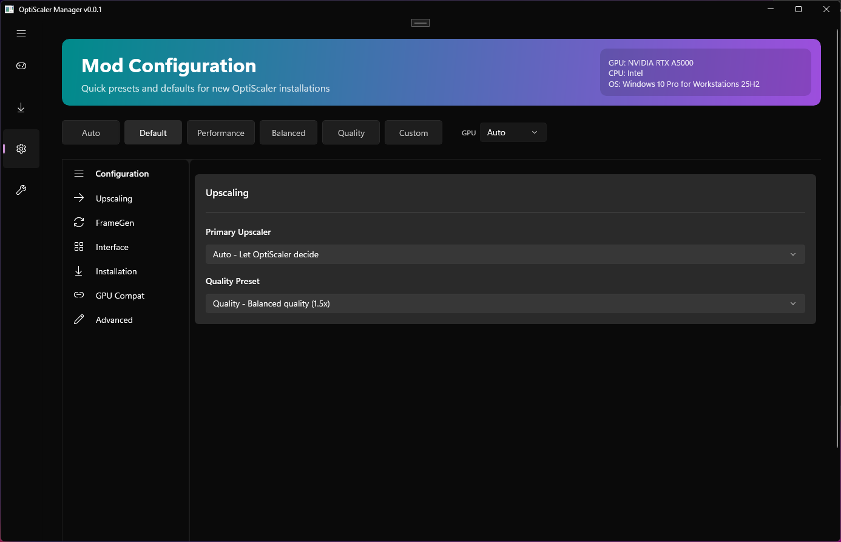Screen dimensions: 841x542
Task: Click the Installation download icon
Action: 79,271
